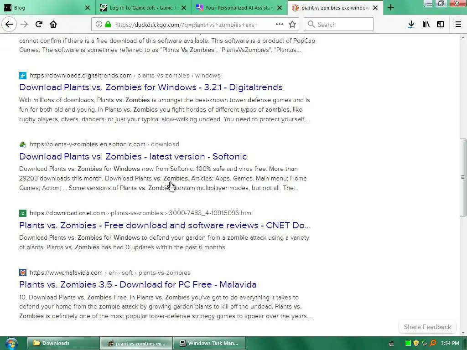Reload the current page
467x350 pixels.
(39, 25)
